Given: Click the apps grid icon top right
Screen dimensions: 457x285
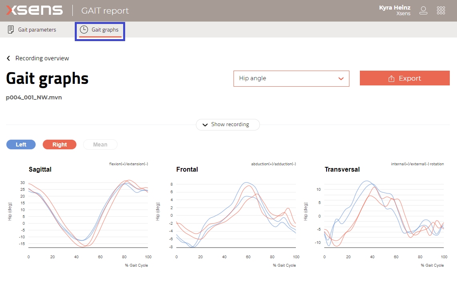Looking at the screenshot, I should (441, 10).
